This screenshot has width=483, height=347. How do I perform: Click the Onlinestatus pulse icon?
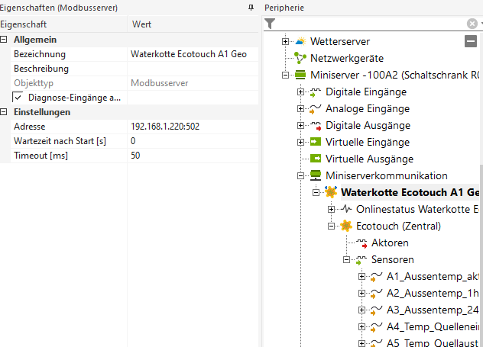coord(346,209)
